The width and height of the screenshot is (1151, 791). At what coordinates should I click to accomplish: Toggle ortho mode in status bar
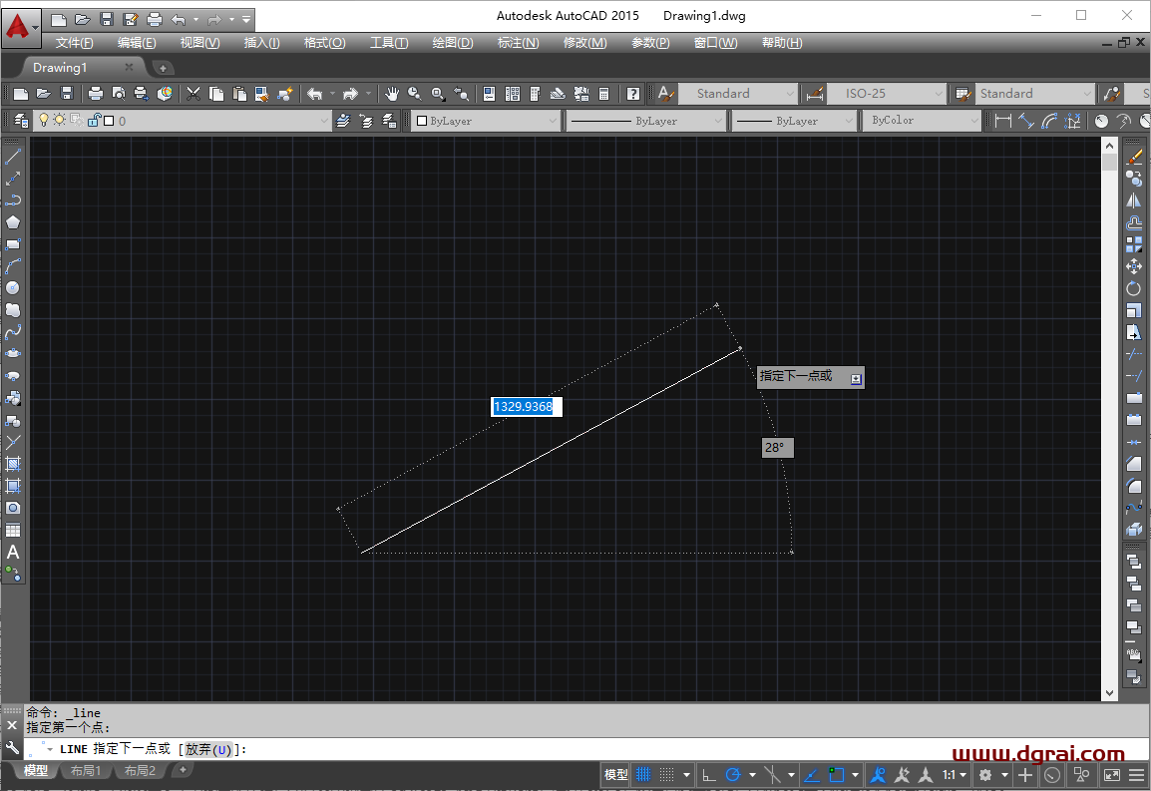click(708, 774)
